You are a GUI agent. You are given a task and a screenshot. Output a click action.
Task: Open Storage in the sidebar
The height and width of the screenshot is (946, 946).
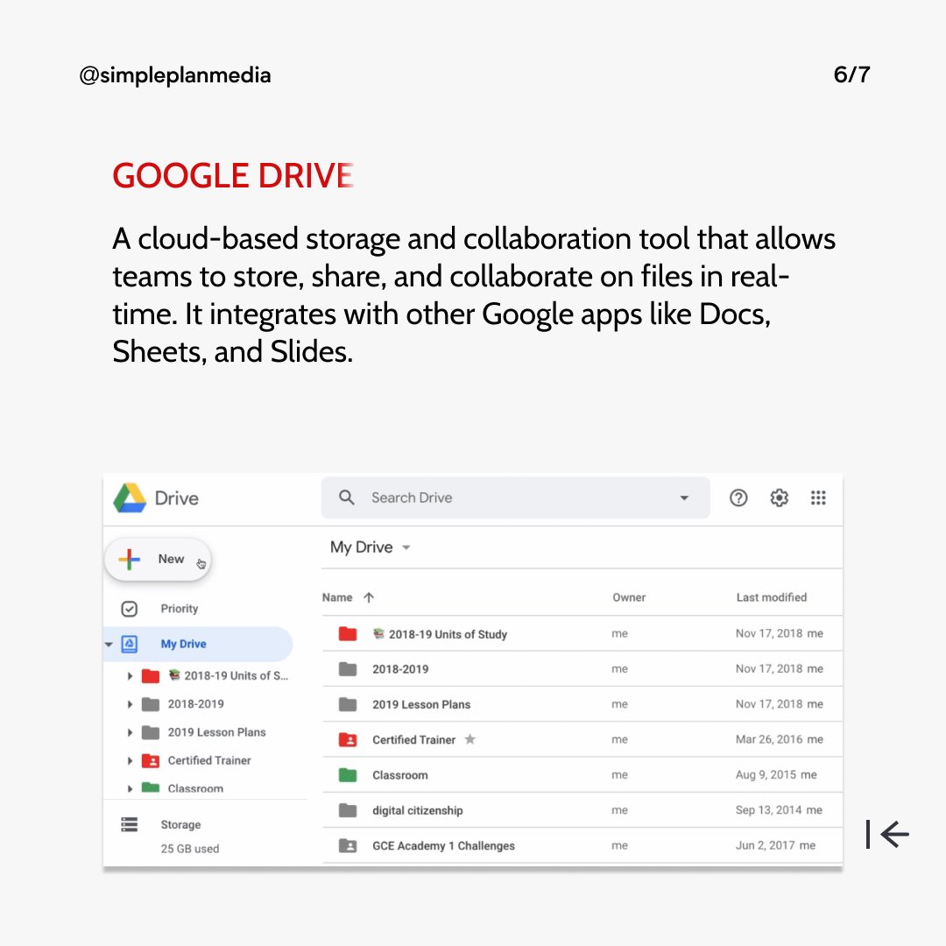pos(180,825)
